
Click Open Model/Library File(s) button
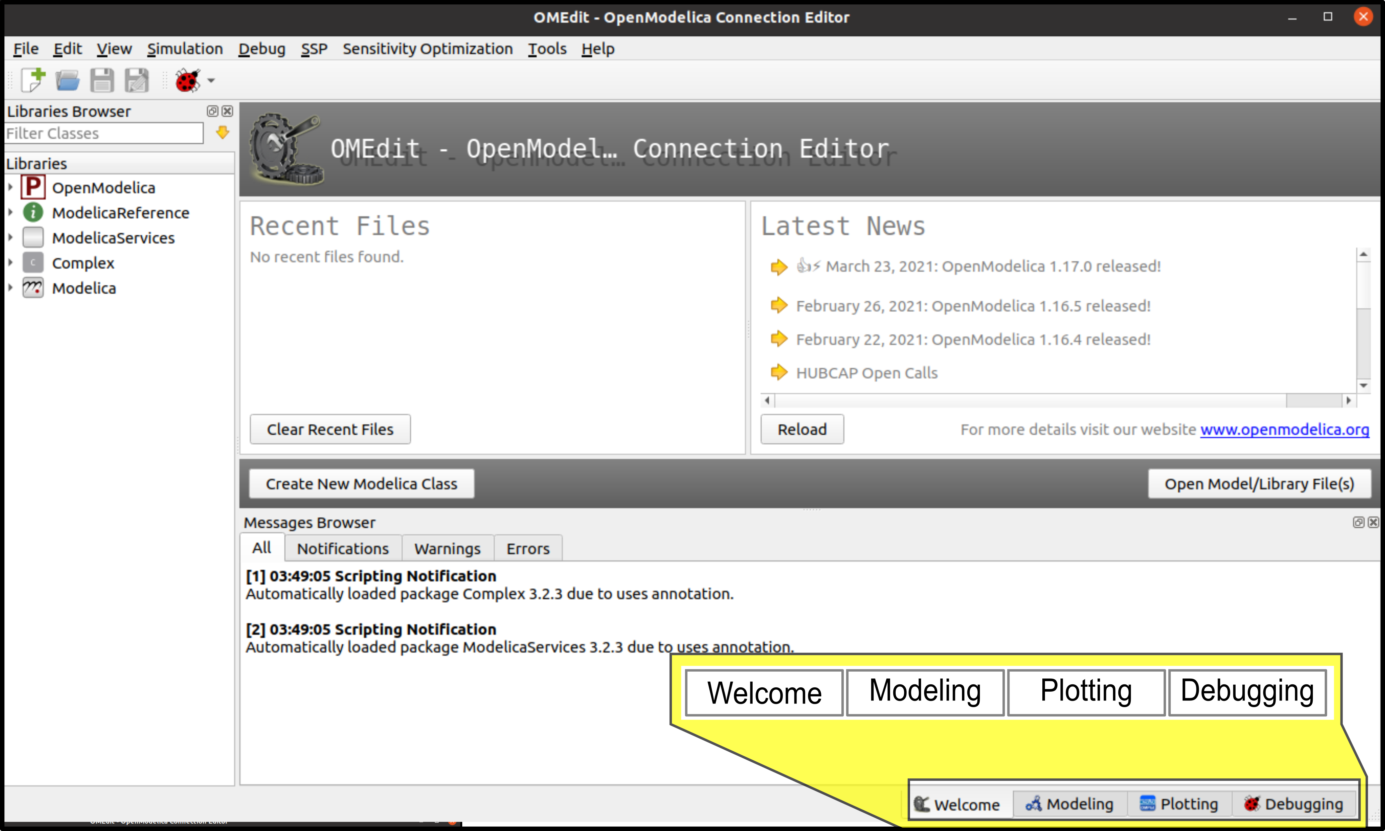coord(1259,483)
